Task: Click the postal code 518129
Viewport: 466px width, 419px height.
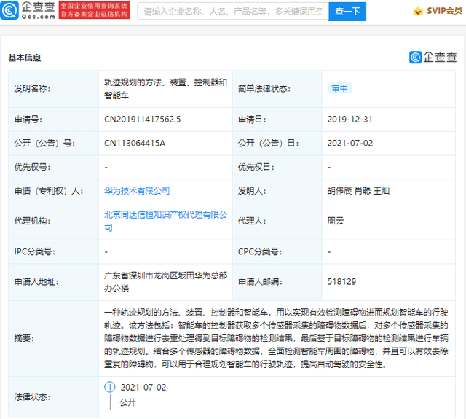Action: (x=341, y=281)
